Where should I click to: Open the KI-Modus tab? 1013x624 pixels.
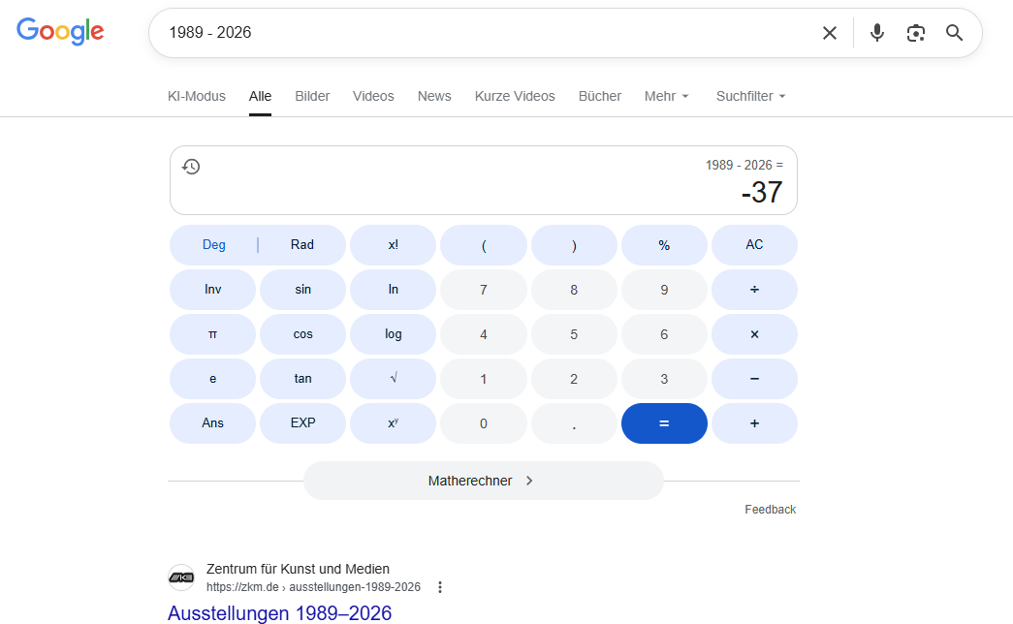(x=197, y=96)
